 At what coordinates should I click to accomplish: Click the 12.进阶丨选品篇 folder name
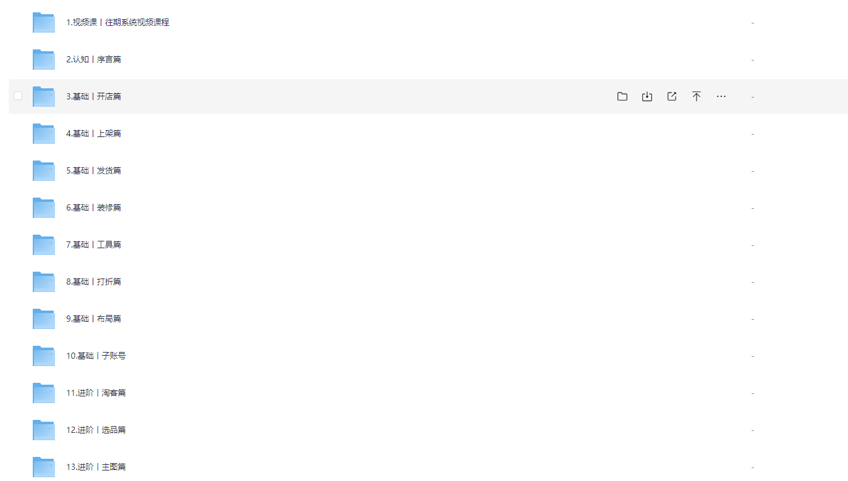[x=96, y=430]
